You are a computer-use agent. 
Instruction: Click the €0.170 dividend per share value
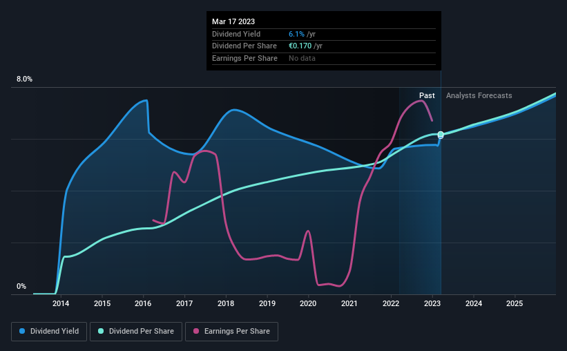(x=300, y=46)
